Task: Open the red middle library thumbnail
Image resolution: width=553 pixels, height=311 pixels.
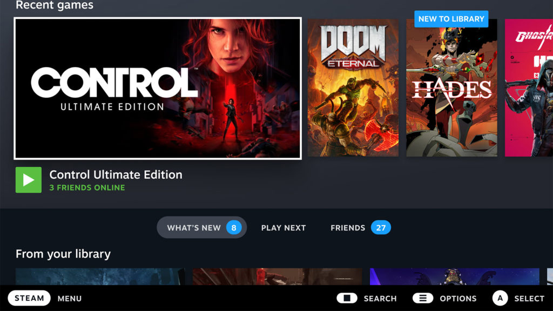Action: click(x=277, y=277)
